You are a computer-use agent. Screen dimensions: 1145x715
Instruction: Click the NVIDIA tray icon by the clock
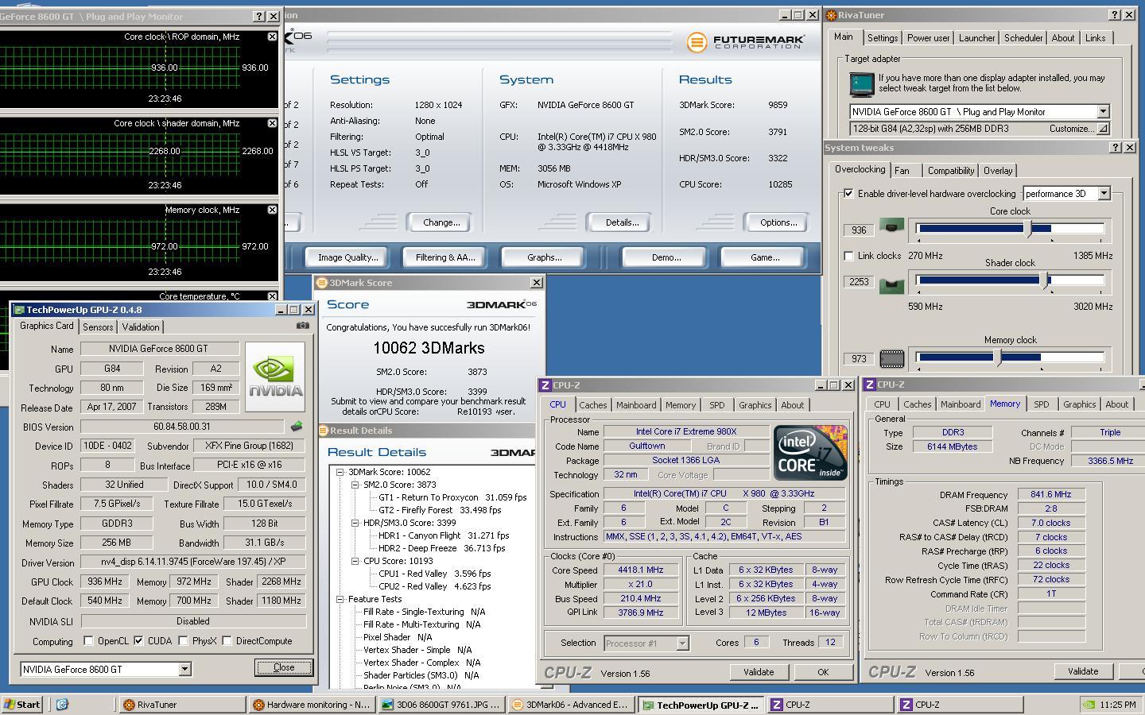click(1089, 704)
